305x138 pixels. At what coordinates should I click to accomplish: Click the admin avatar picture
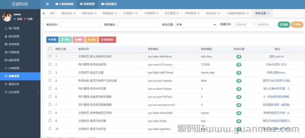coord(7,17)
